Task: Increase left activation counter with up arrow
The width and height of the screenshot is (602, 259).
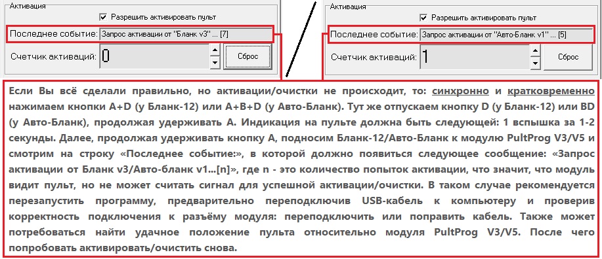Action: click(x=215, y=50)
